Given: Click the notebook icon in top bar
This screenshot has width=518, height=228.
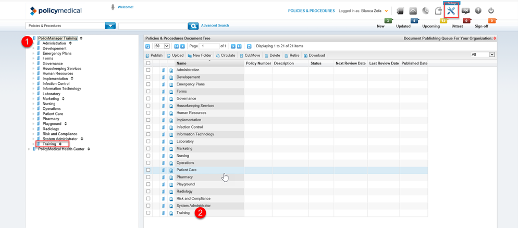Looking at the screenshot, I should (x=400, y=11).
